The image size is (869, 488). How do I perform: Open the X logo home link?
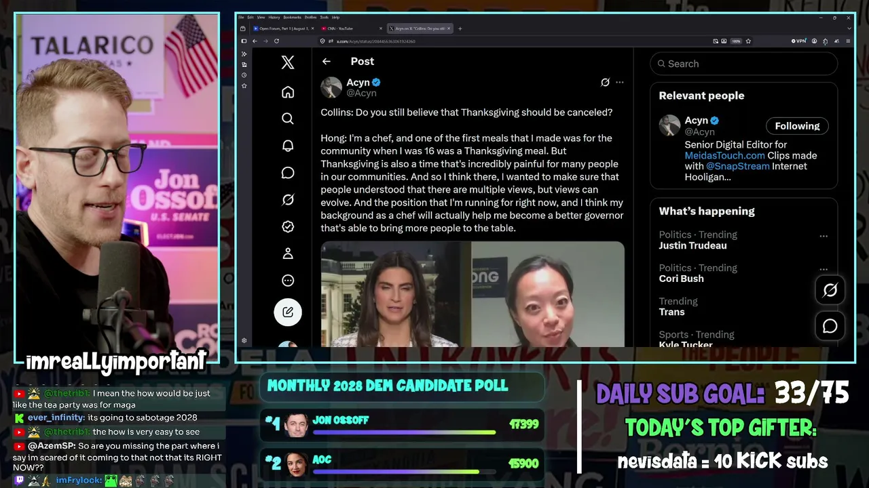pyautogui.click(x=288, y=62)
